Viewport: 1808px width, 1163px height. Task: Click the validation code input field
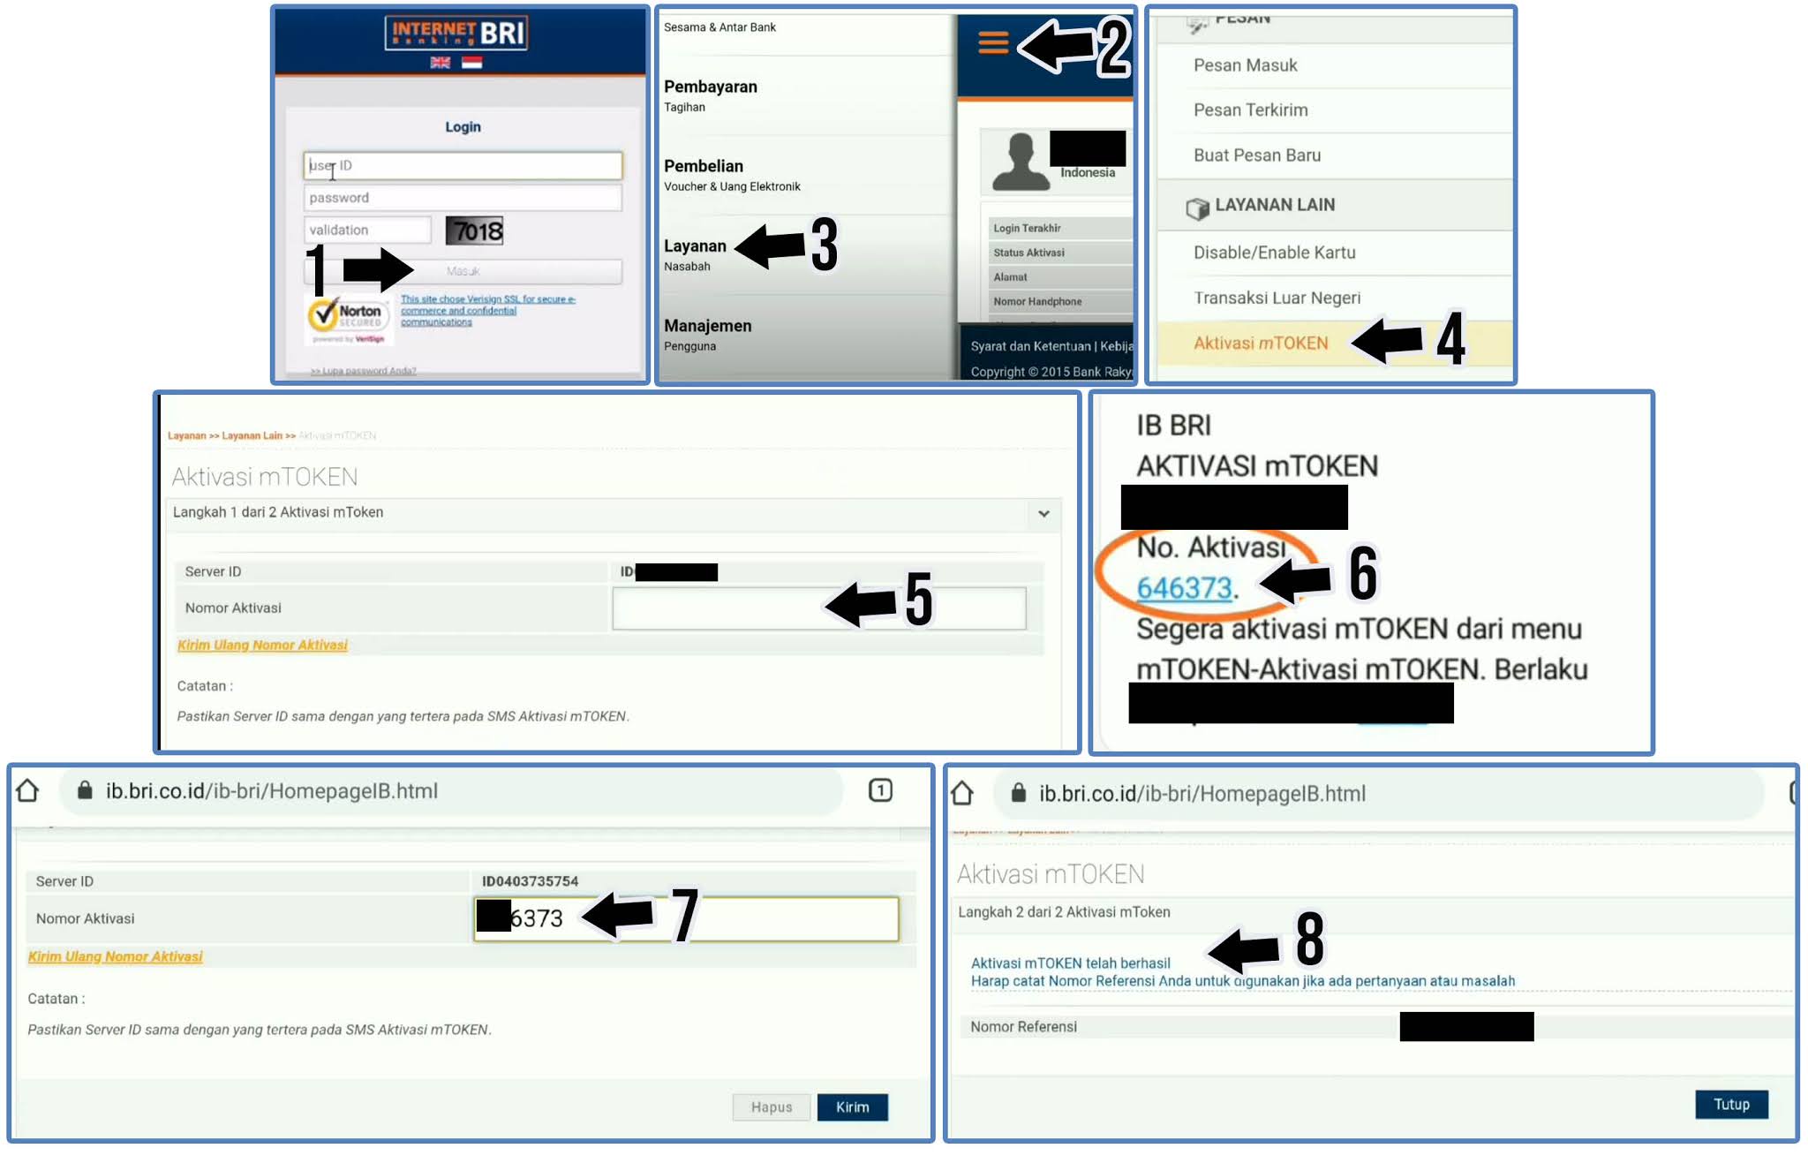pos(369,230)
